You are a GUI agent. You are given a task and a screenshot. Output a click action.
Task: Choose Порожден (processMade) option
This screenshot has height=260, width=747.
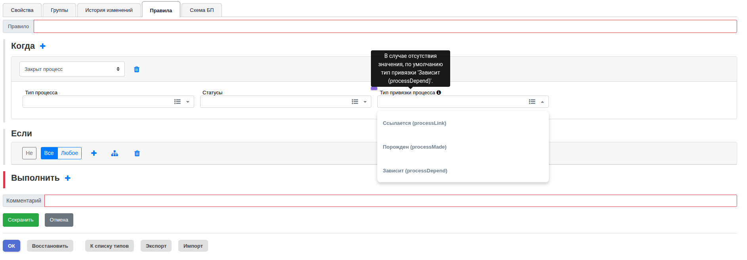coord(463,147)
